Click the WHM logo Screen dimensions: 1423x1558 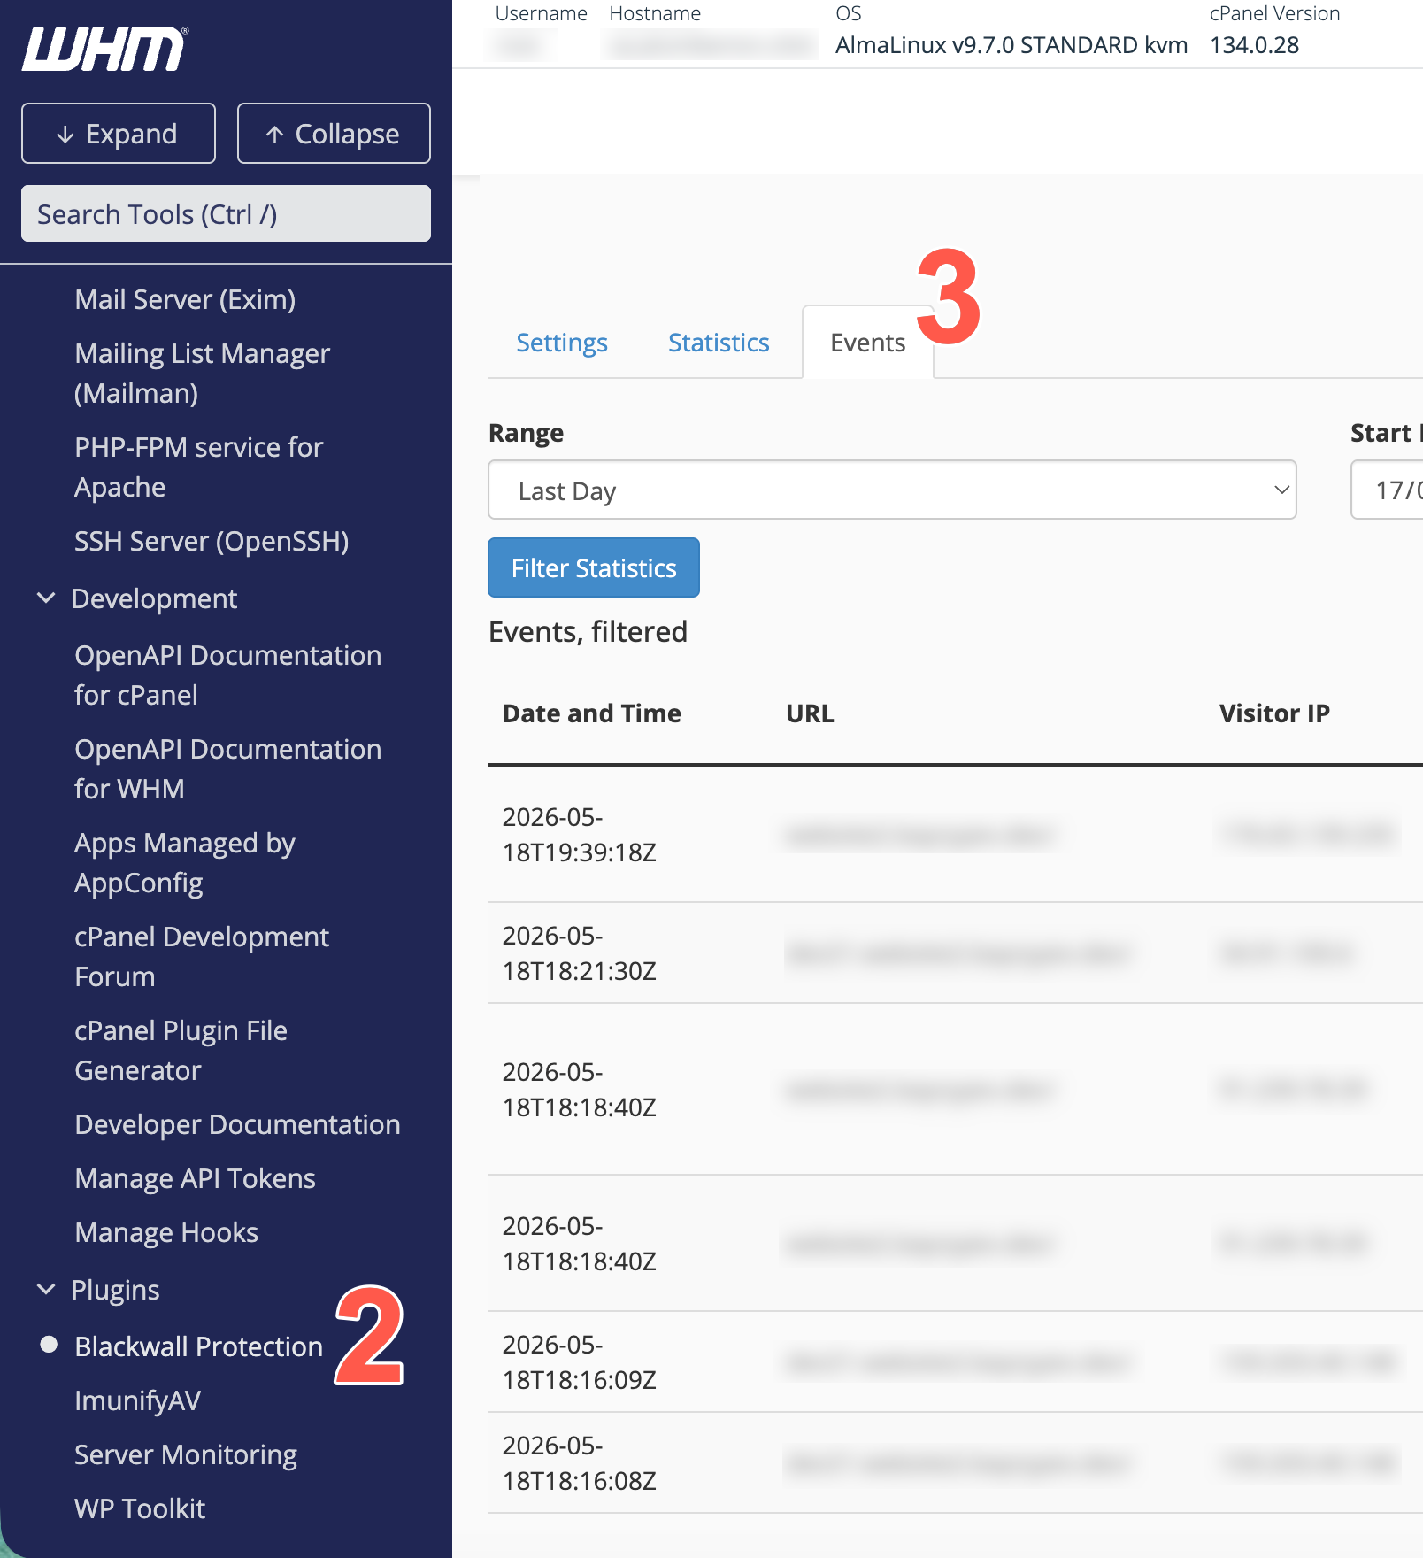105,49
